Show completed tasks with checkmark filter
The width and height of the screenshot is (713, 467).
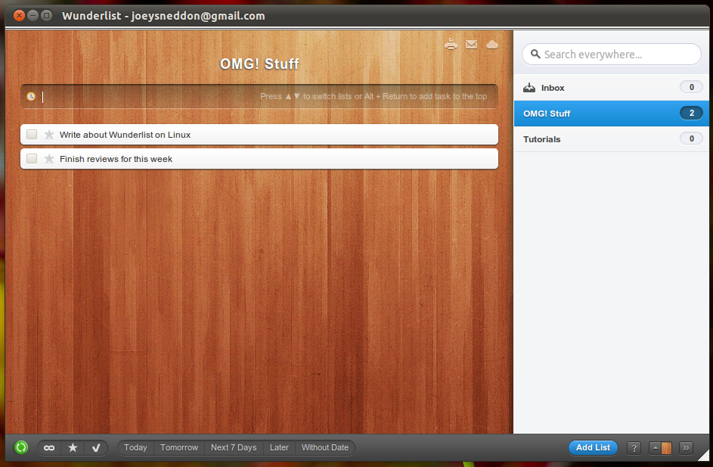coord(96,447)
